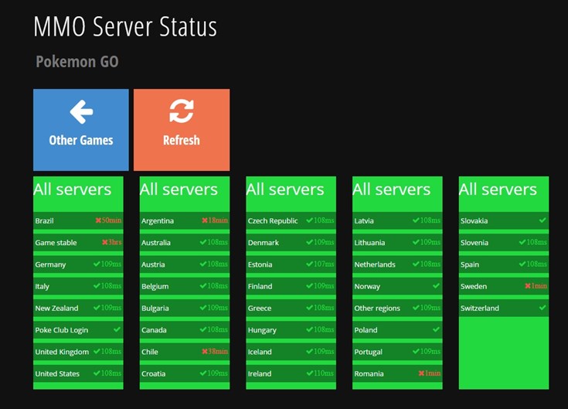The width and height of the screenshot is (568, 409).
Task: Open the Other regions server row
Action: pyautogui.click(x=397, y=308)
